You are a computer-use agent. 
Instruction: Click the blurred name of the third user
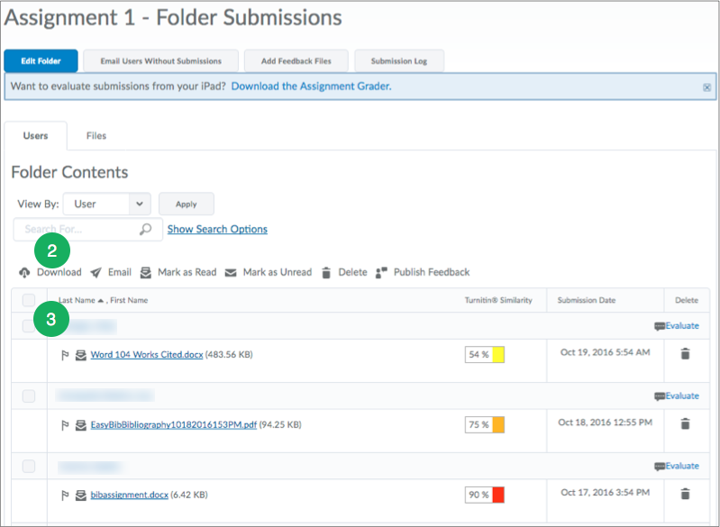[x=91, y=467]
